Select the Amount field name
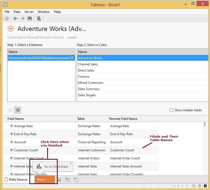Image resolution: width=210 pixels, height=190 pixels. (x=20, y=142)
